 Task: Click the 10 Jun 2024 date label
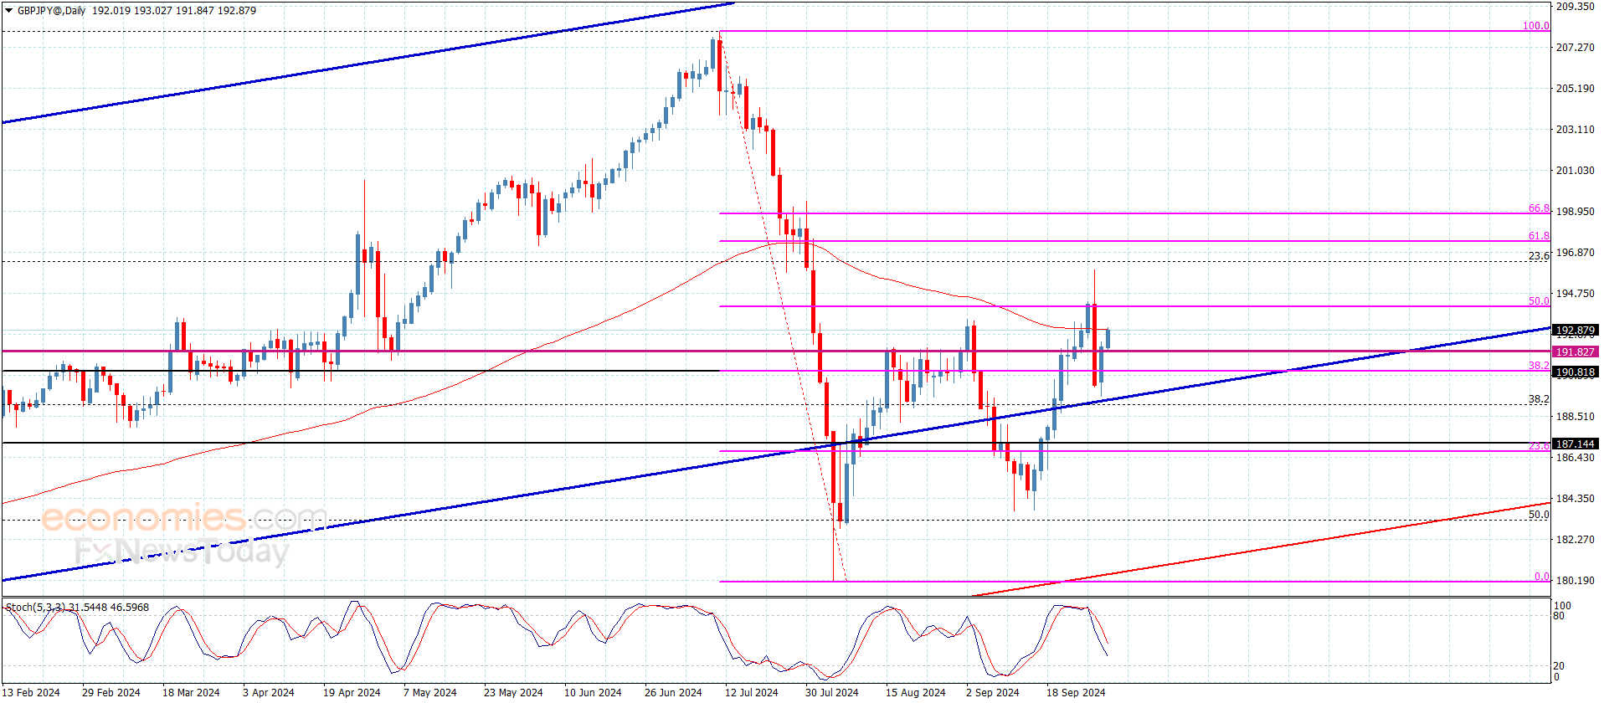pyautogui.click(x=593, y=693)
